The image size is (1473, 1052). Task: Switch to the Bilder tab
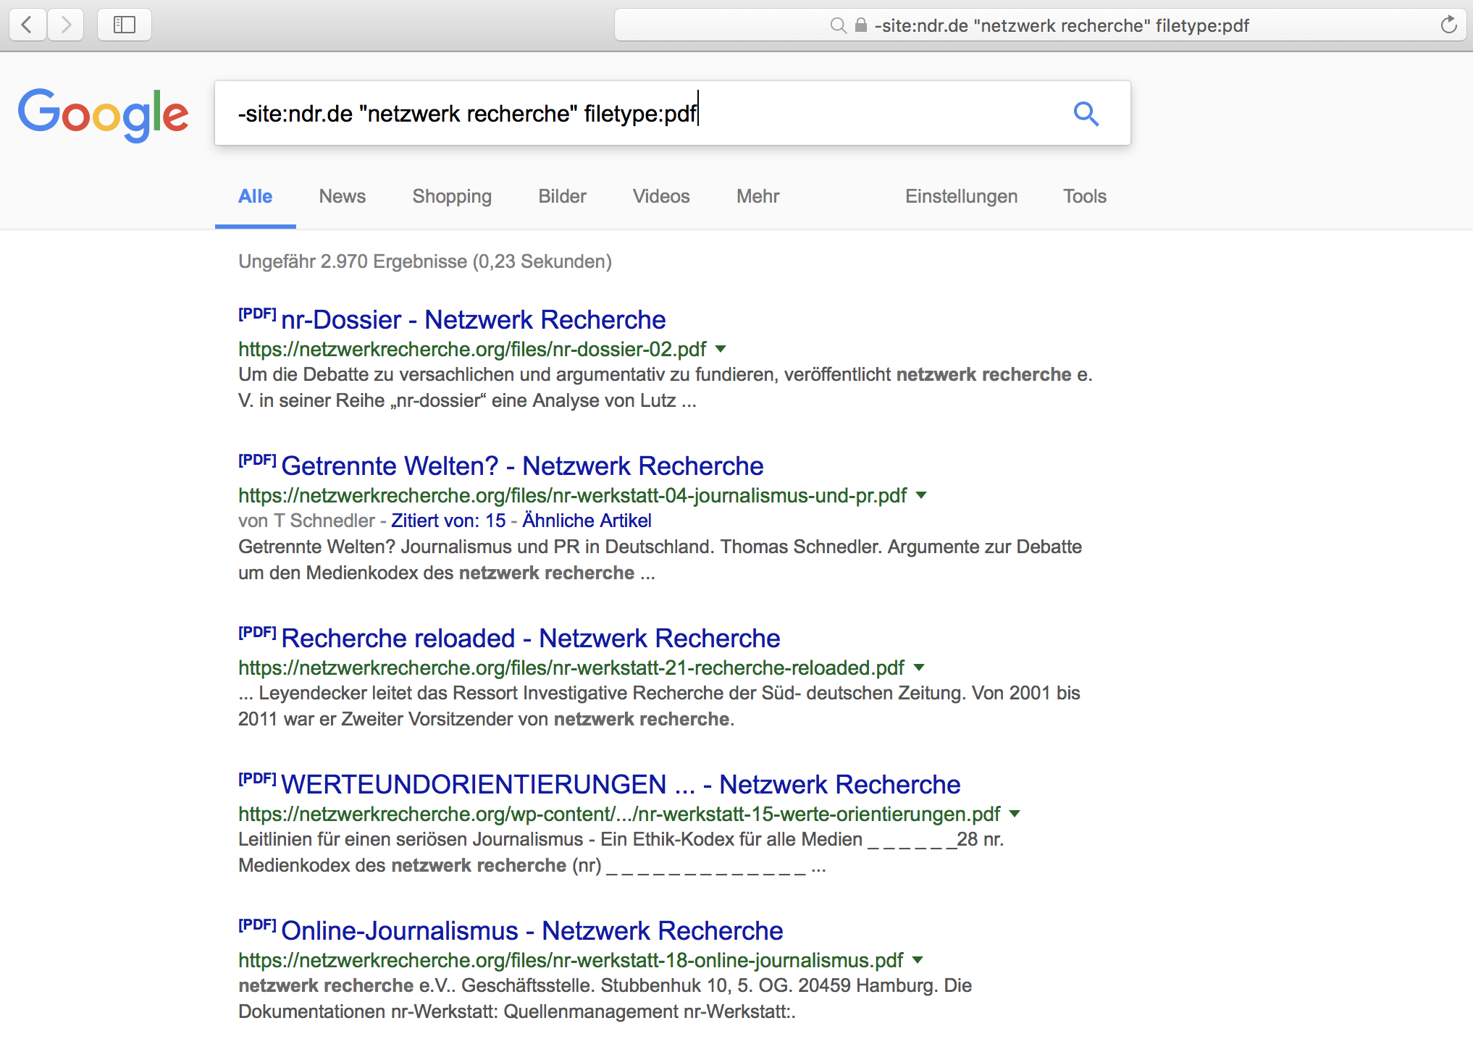pyautogui.click(x=562, y=196)
